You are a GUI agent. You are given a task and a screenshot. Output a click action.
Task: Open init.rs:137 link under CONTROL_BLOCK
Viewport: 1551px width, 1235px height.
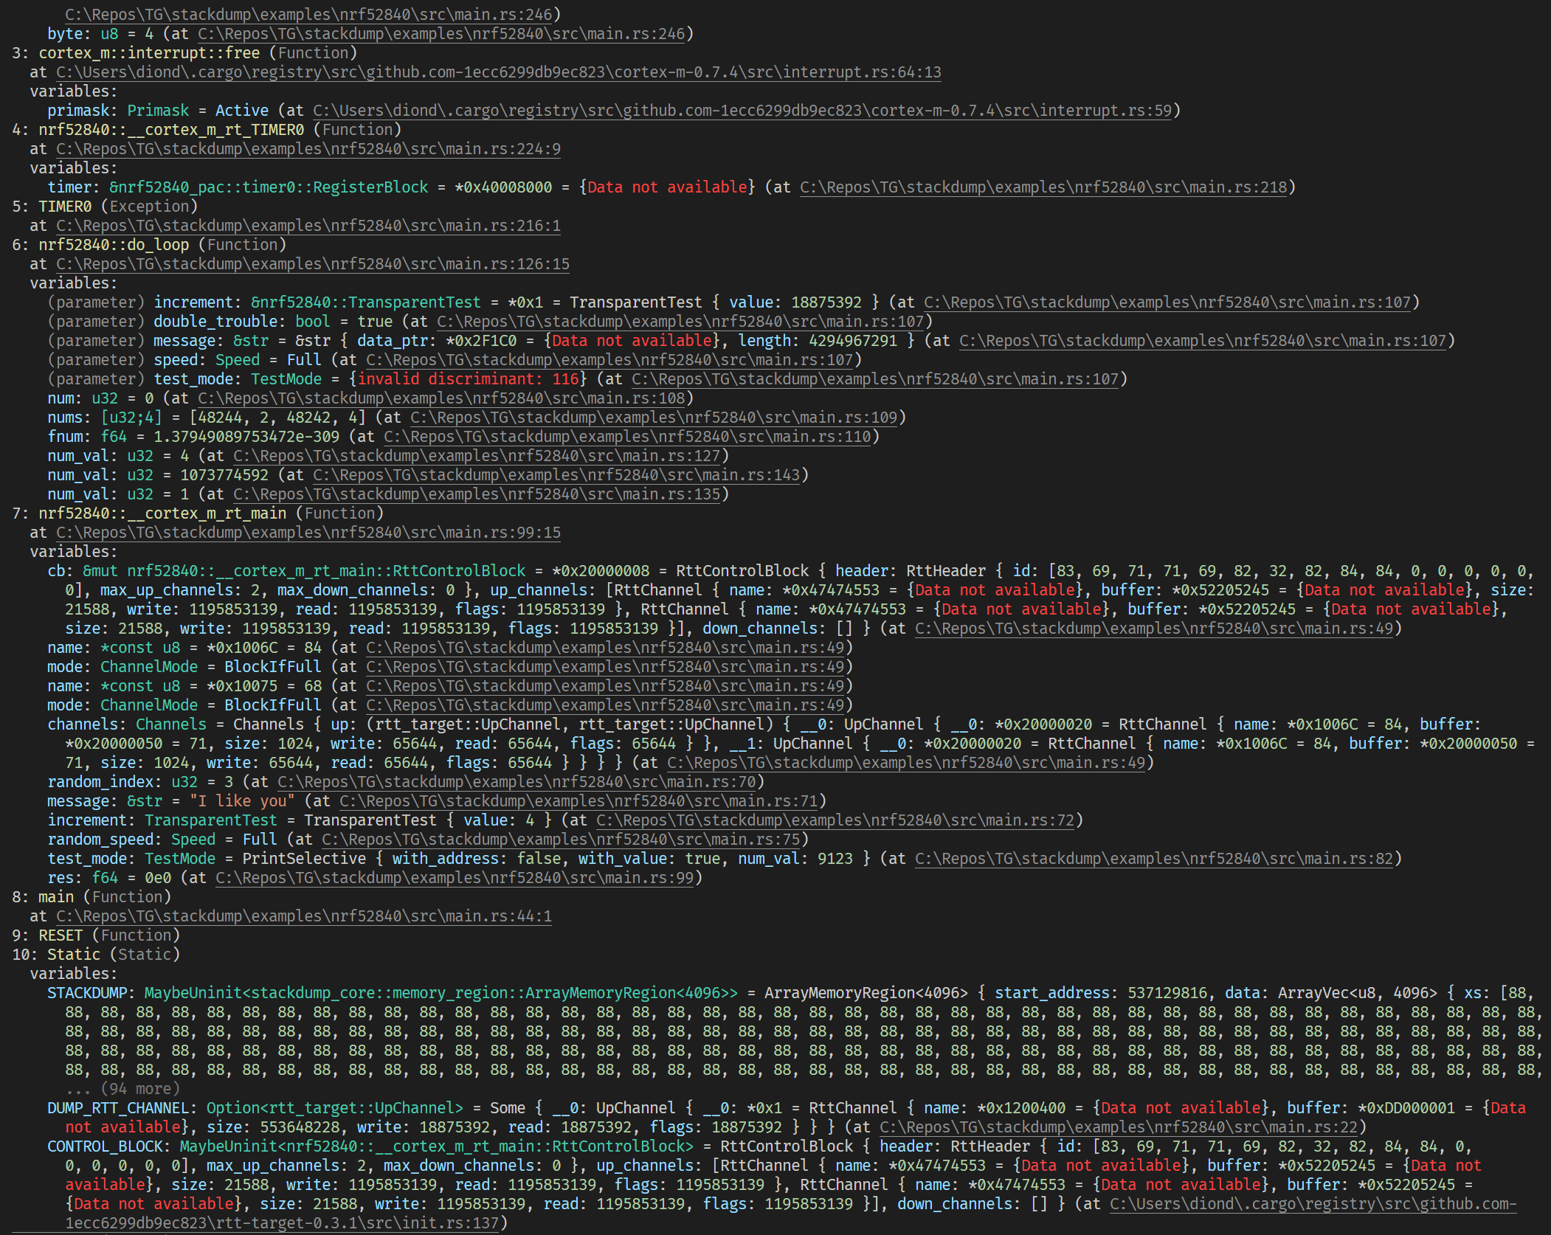(x=284, y=1222)
